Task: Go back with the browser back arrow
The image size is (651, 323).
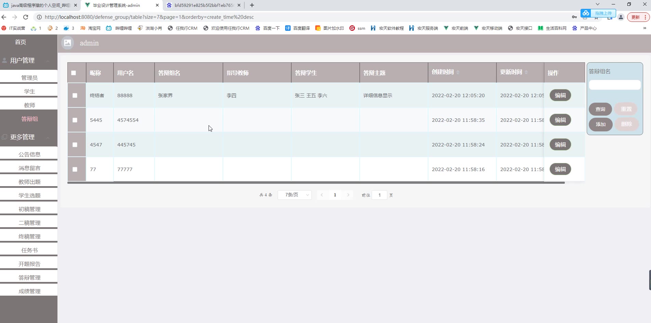Action: [x=4, y=17]
